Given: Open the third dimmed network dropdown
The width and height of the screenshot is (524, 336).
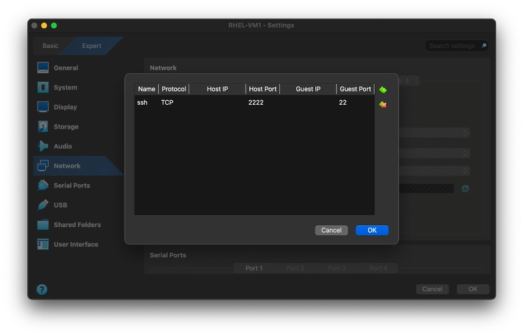Looking at the screenshot, I should click(x=434, y=171).
